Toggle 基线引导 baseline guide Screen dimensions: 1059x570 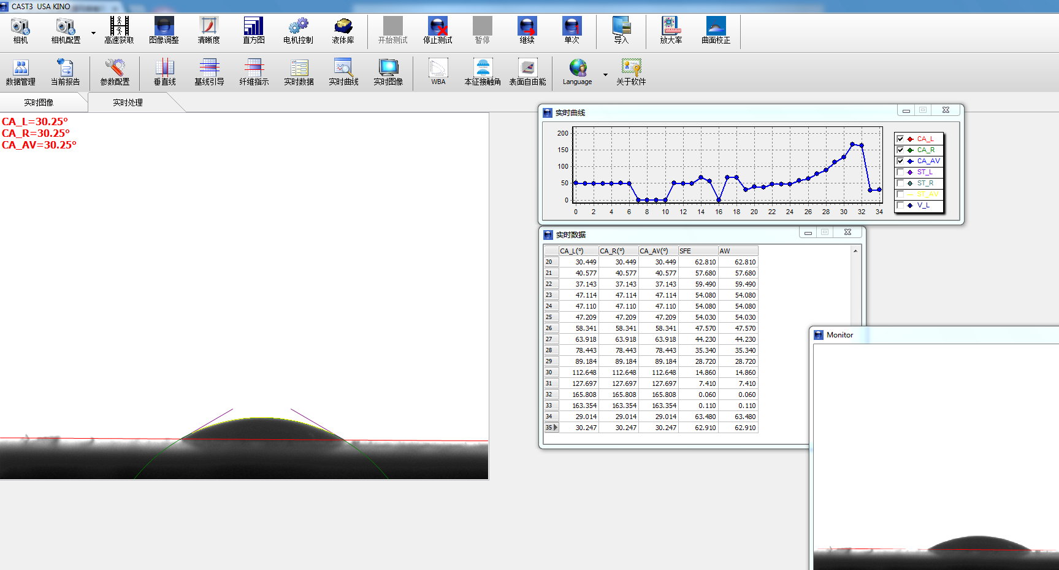(x=209, y=72)
